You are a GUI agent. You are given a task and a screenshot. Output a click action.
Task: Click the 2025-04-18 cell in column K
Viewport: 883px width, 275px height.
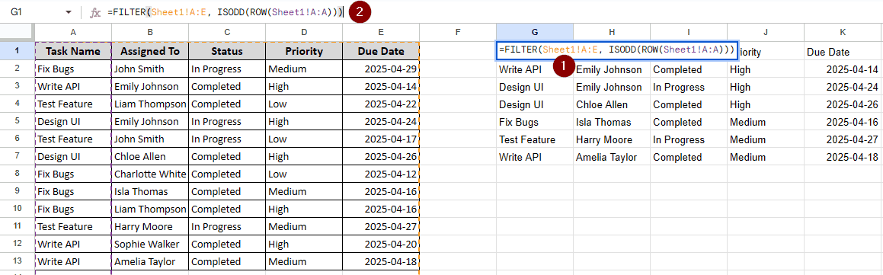(x=843, y=157)
